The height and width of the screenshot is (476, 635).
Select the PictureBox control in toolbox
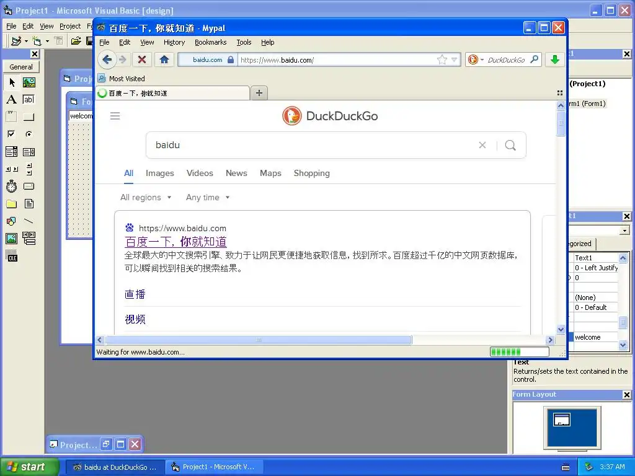click(x=29, y=82)
